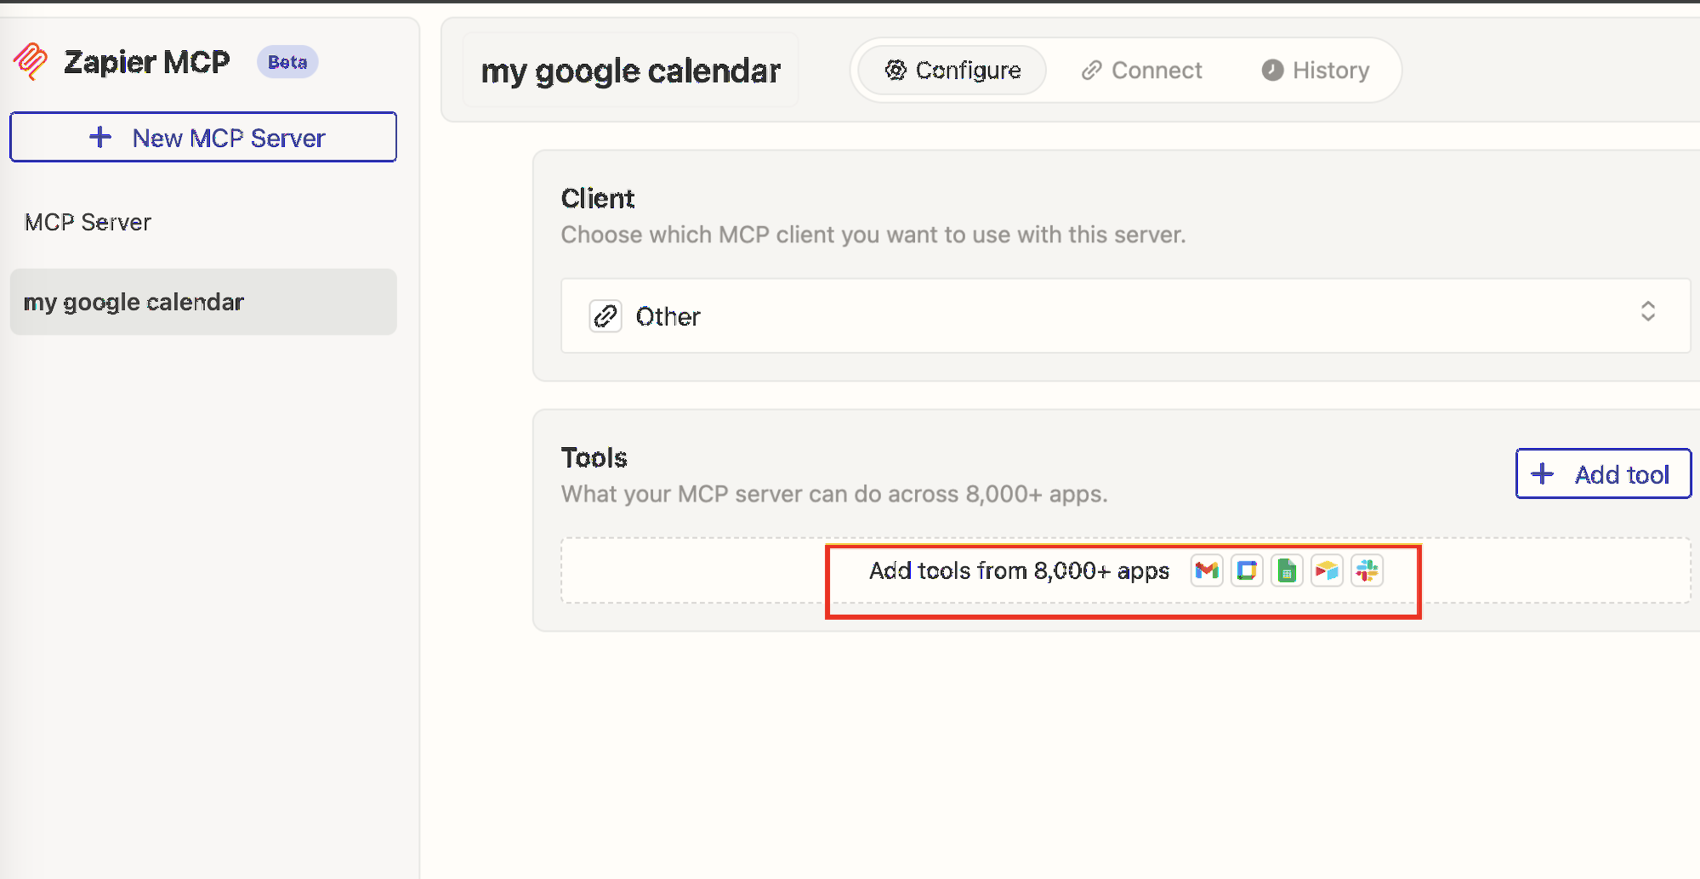Click the Airtable app icon

pyautogui.click(x=1327, y=571)
